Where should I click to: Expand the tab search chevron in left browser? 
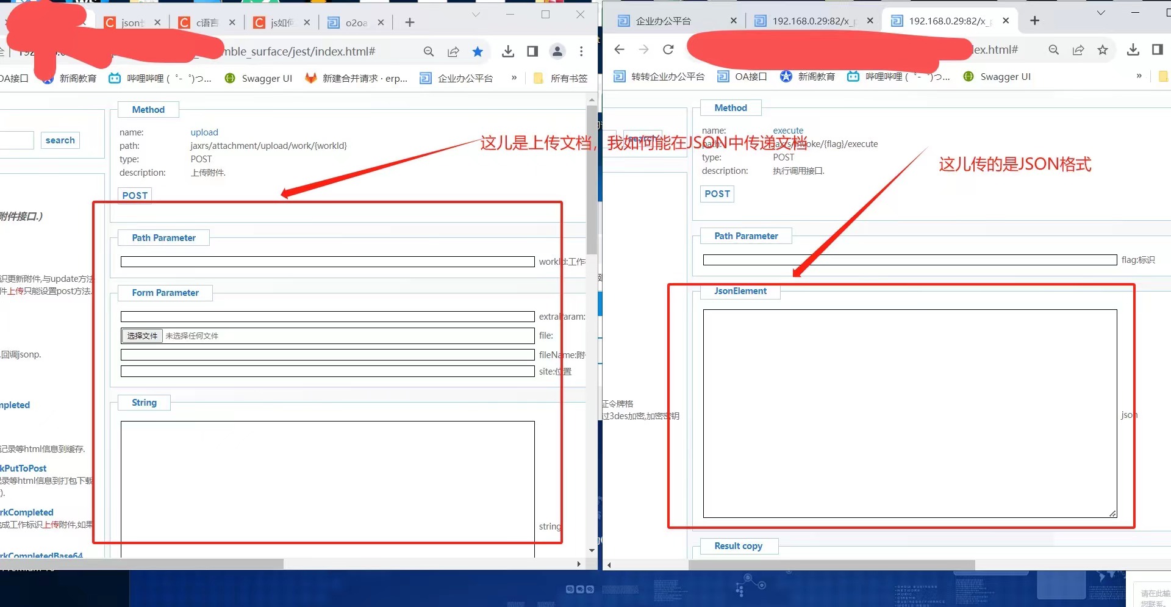click(476, 15)
